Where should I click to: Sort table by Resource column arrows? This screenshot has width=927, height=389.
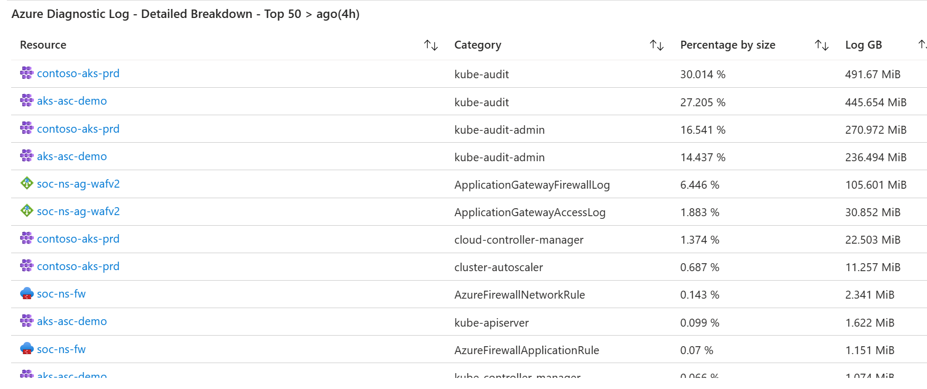(431, 45)
